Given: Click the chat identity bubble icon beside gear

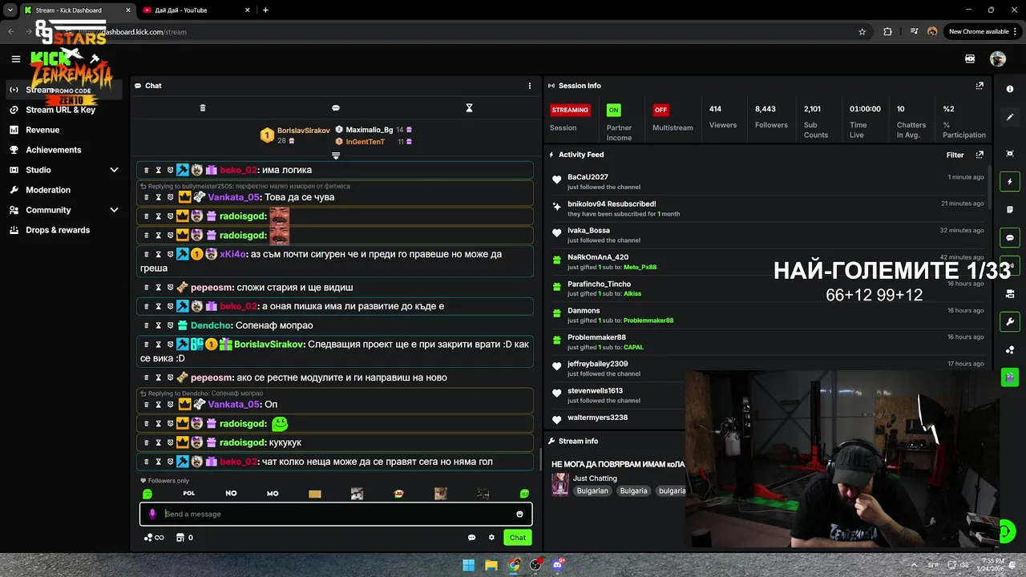Looking at the screenshot, I should [471, 538].
